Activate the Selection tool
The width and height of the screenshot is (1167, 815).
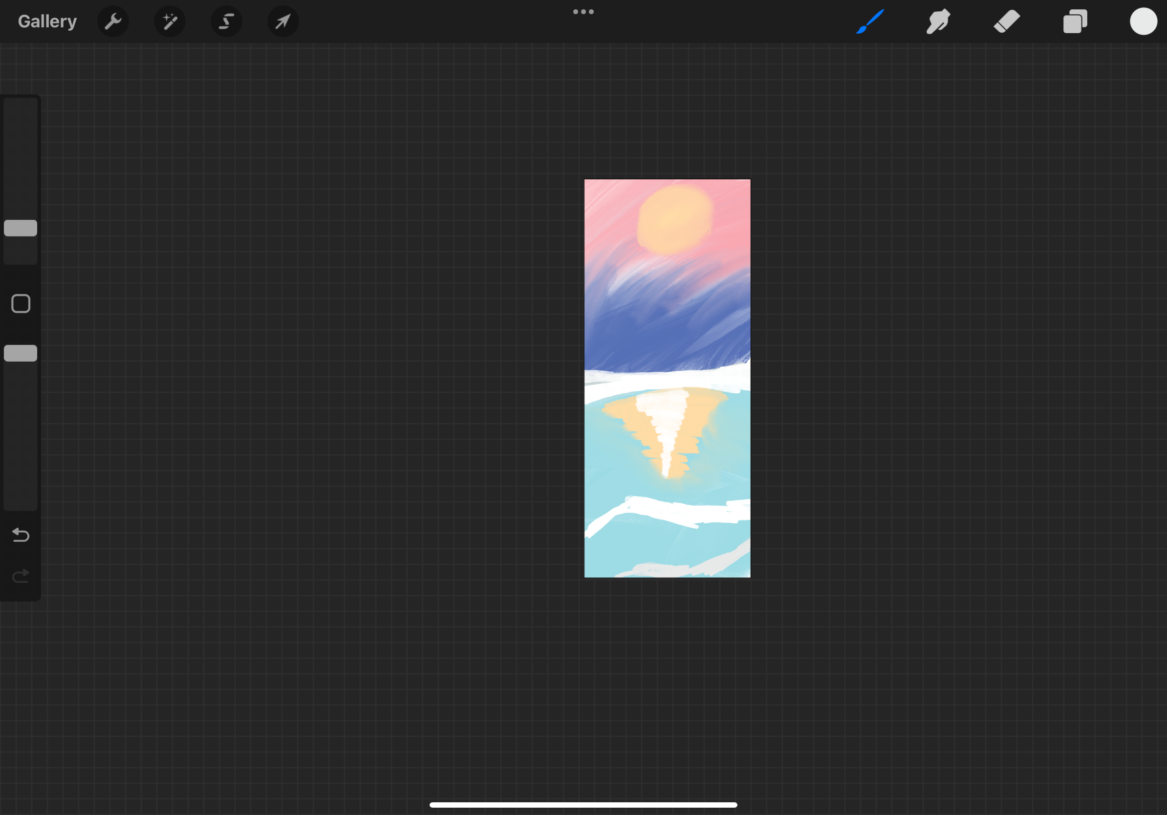(x=226, y=21)
